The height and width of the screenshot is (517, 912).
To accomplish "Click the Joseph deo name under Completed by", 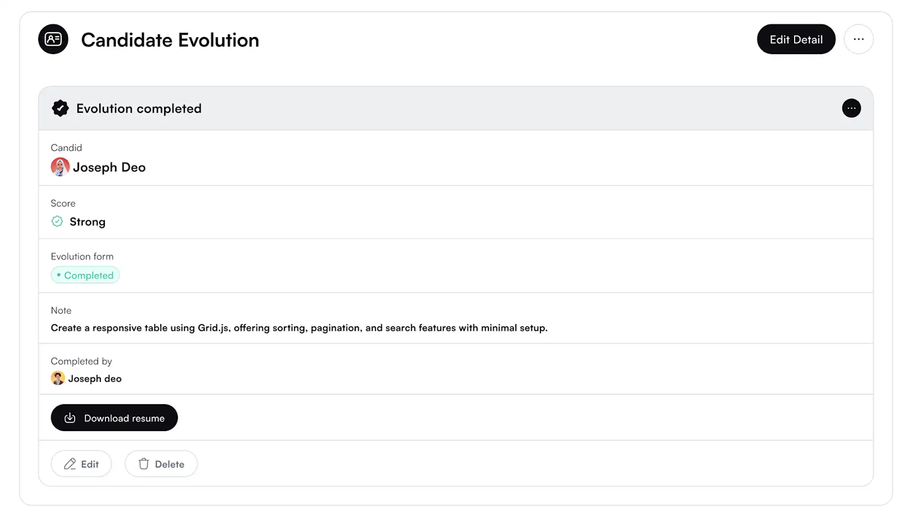I will (95, 379).
